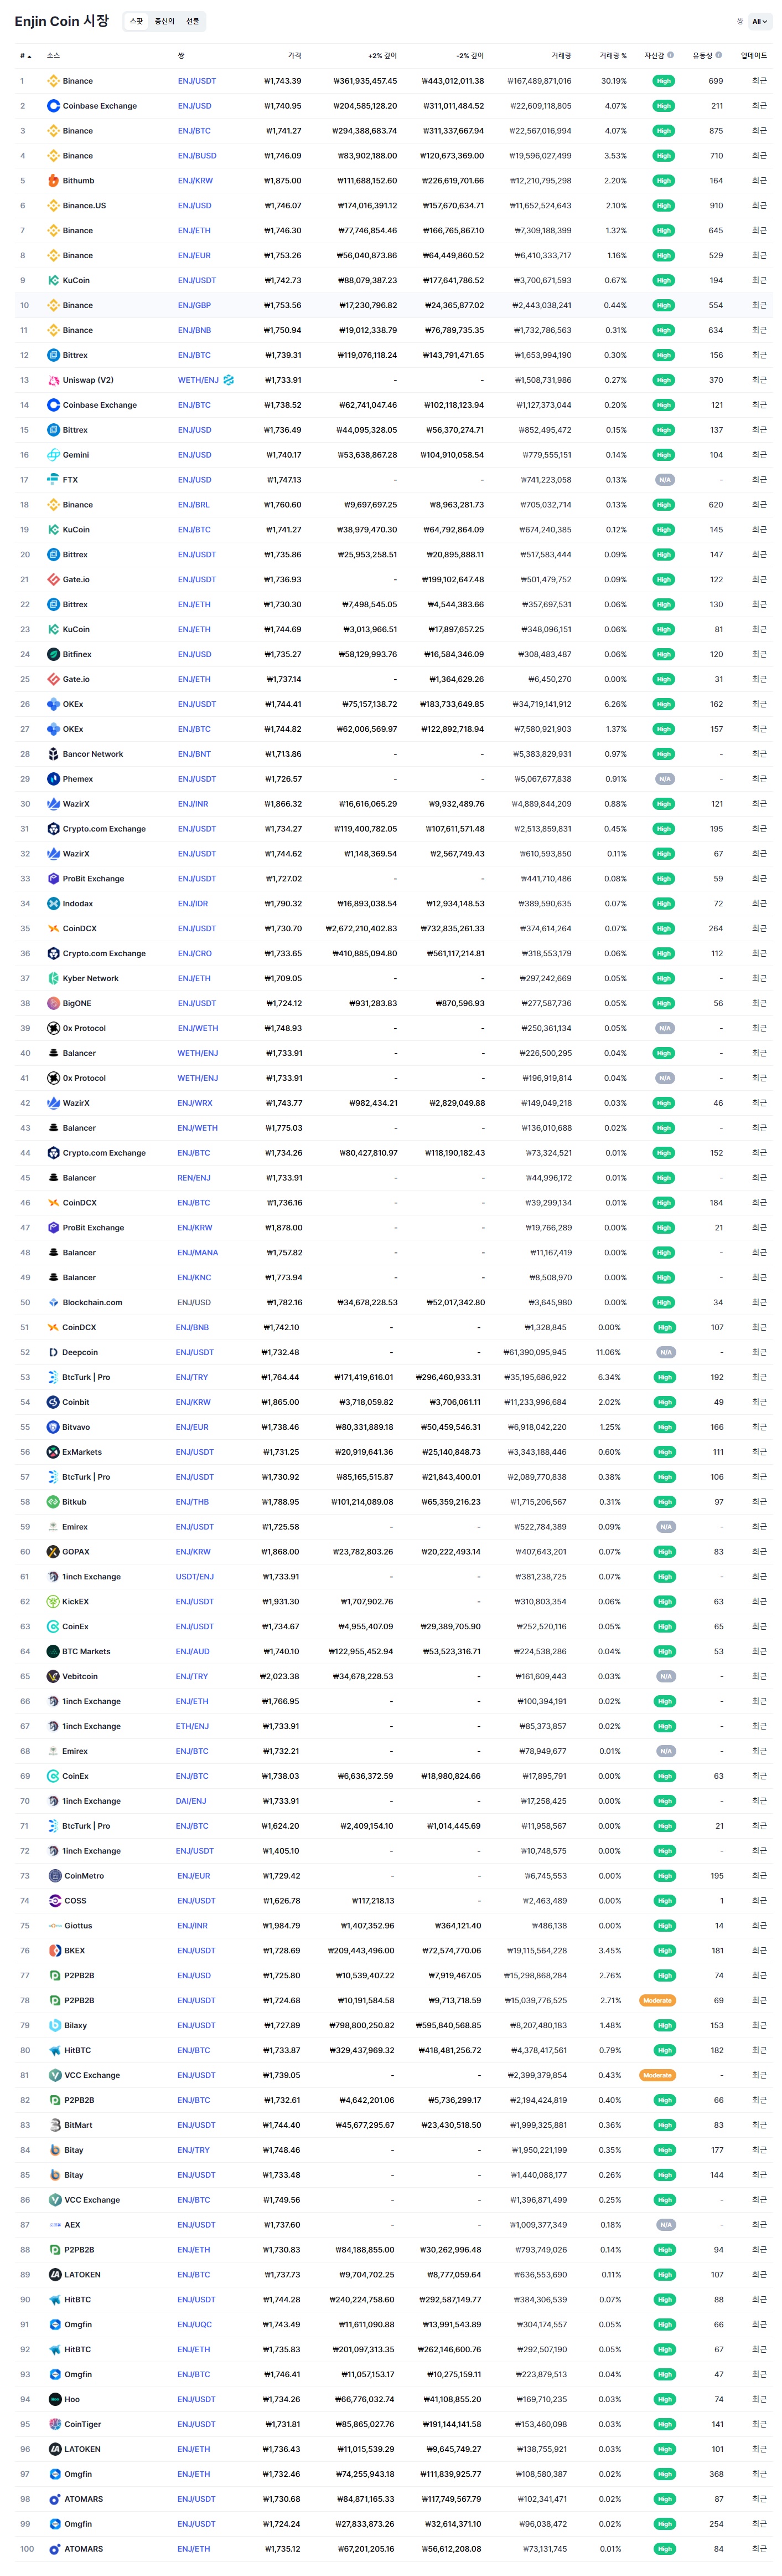The width and height of the screenshot is (782, 2576).
Task: Sort by the -2% 깊이 column header
Action: (x=469, y=56)
